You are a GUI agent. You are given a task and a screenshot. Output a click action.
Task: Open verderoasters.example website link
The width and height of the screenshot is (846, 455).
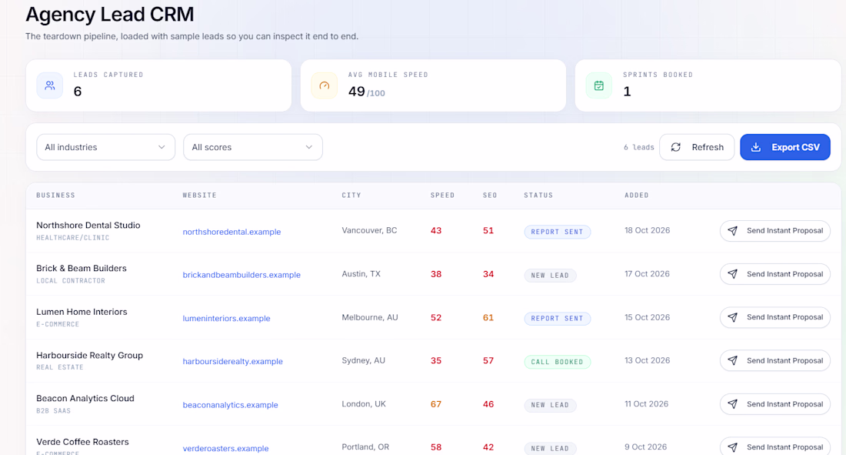225,448
